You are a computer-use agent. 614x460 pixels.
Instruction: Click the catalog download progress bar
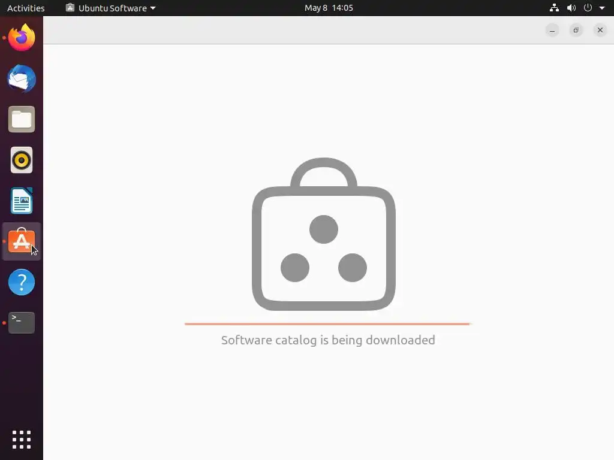pos(327,324)
